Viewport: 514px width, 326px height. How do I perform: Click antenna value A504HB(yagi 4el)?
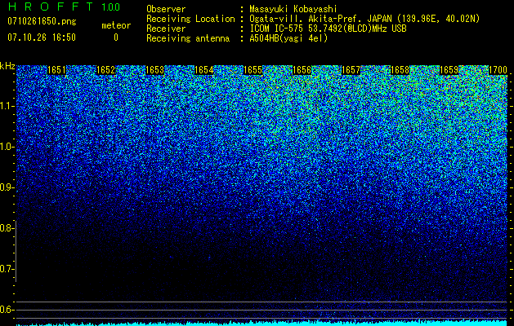288,38
